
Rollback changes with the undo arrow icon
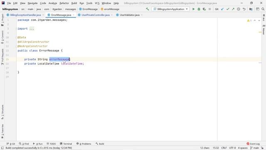click(244, 9)
